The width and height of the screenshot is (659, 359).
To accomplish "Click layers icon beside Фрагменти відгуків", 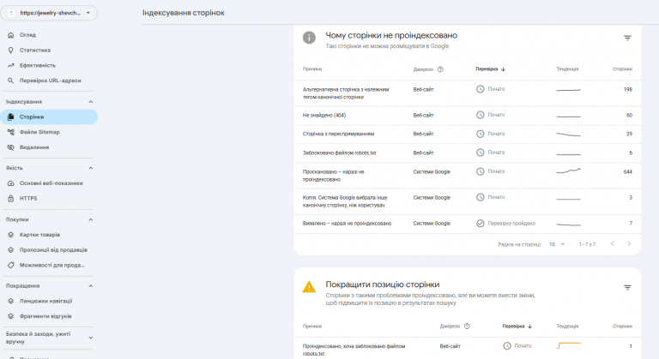I will click(x=11, y=316).
